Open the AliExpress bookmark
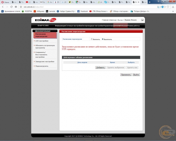The width and height of the screenshot is (176, 141). pyautogui.click(x=39, y=11)
